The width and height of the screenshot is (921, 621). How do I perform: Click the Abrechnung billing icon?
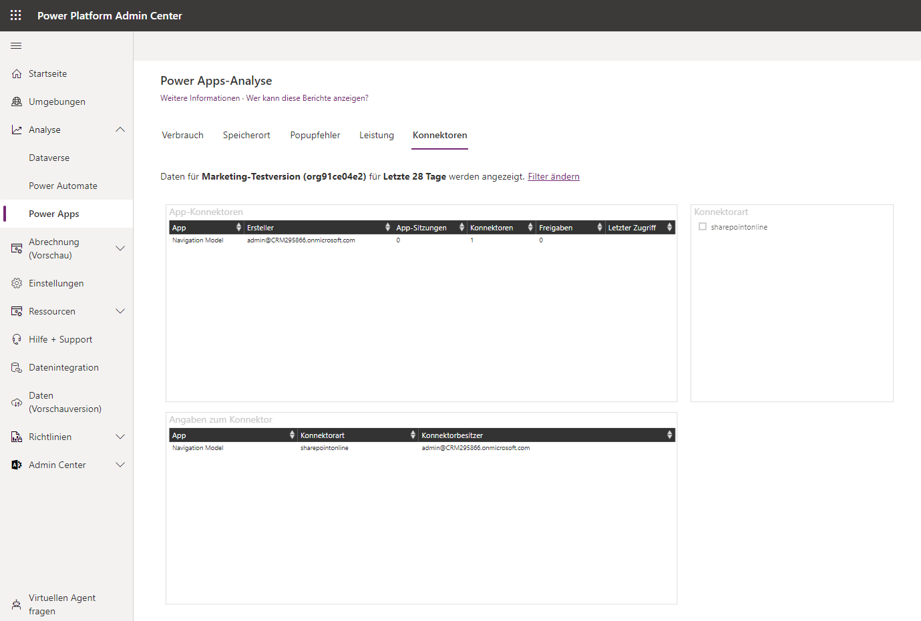coord(17,249)
